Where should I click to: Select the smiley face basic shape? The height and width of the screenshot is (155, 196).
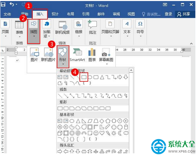click(96, 133)
